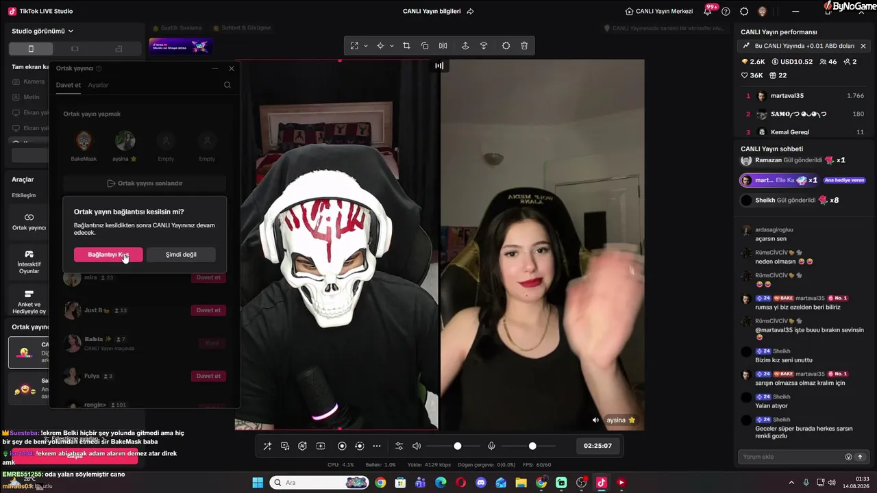Open Opera browser from the taskbar
Viewport: 877px width, 493px height.
[461, 483]
